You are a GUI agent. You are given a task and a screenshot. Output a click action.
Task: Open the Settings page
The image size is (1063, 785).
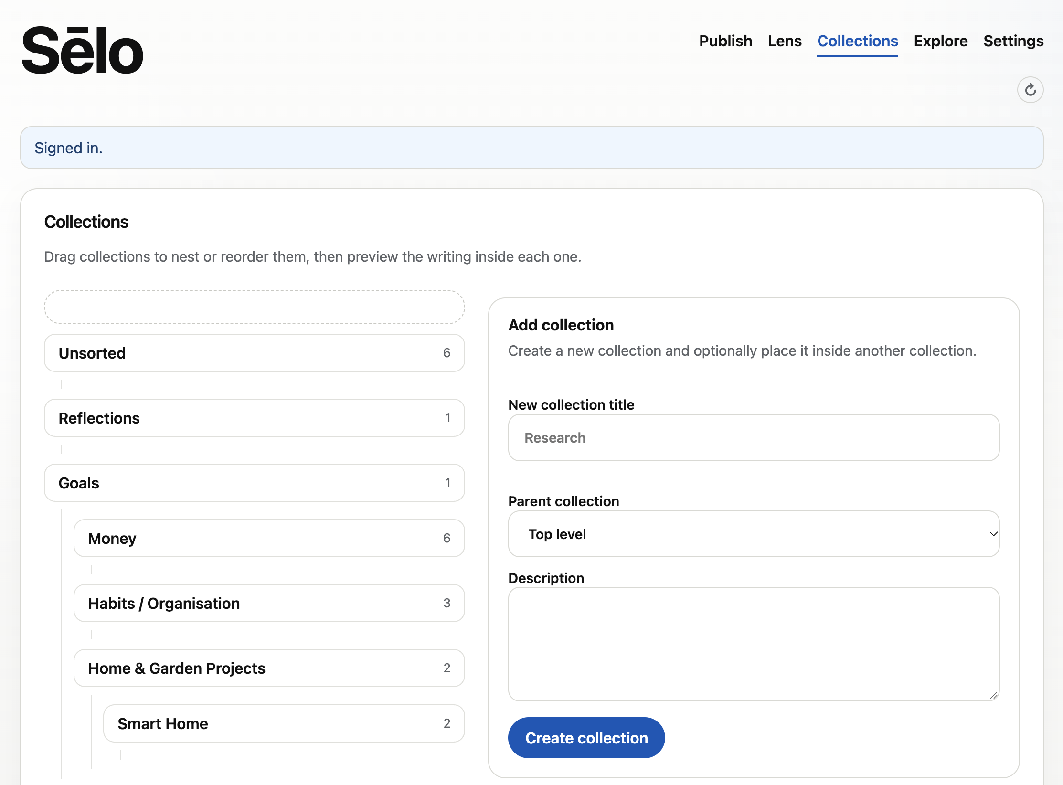click(1013, 41)
